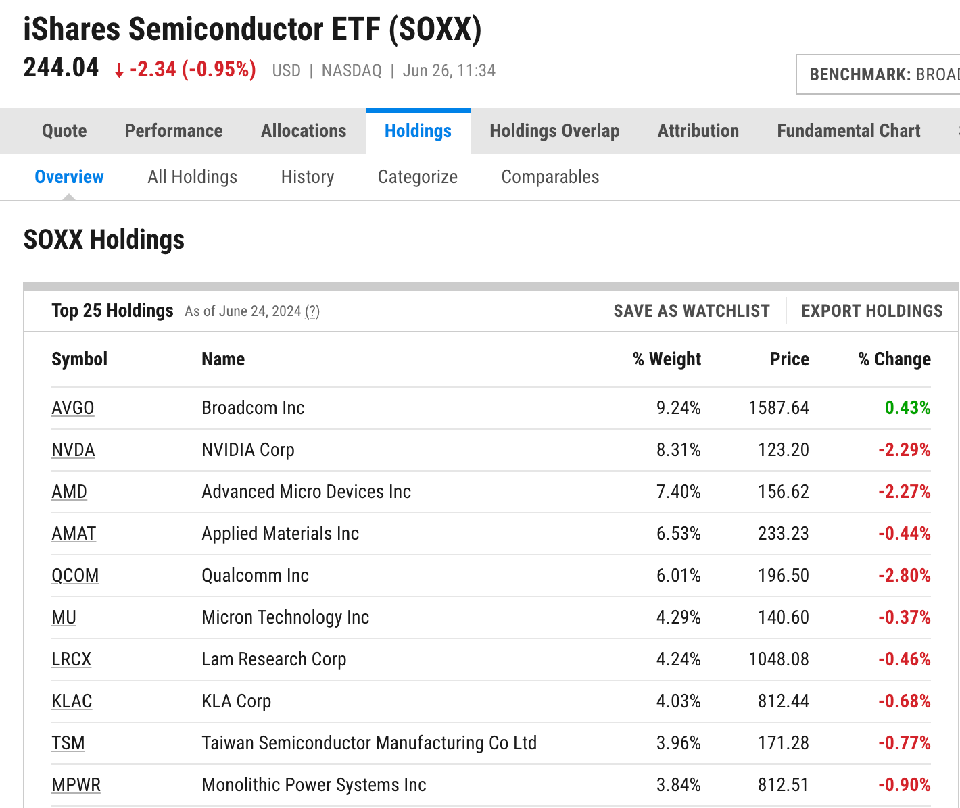Select Lam Research Corp name
This screenshot has height=808, width=960.
click(274, 659)
